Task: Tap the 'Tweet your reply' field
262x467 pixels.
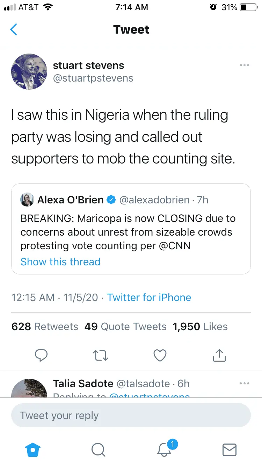Action: [x=131, y=416]
